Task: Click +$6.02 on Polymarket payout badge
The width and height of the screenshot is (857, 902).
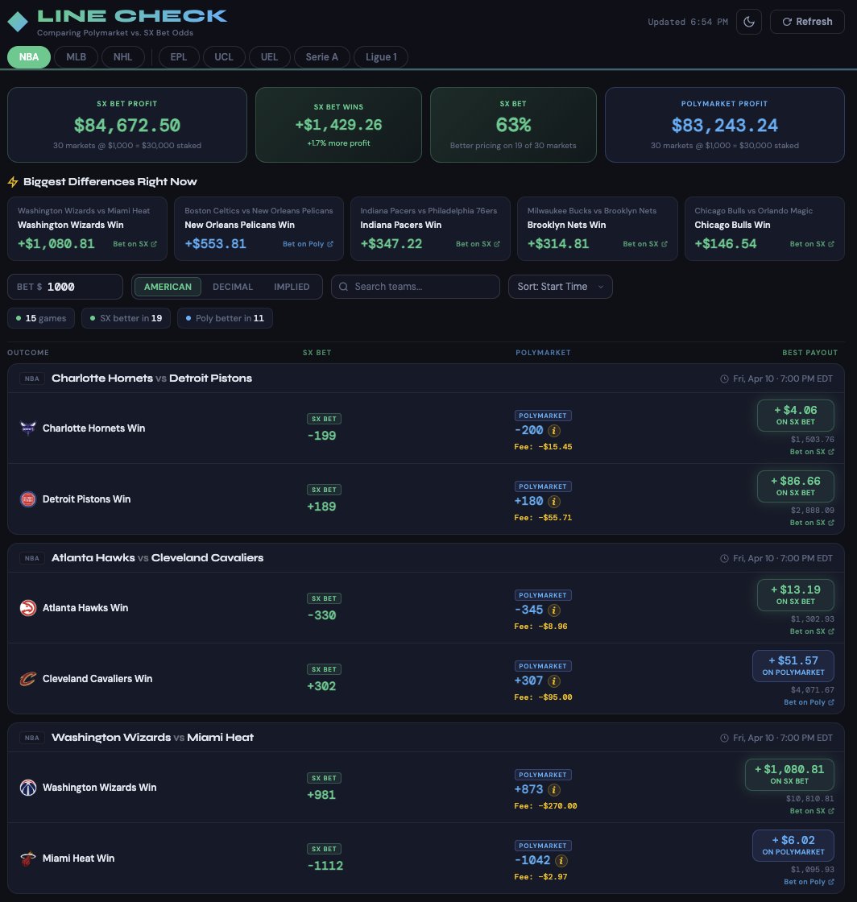Action: click(793, 845)
